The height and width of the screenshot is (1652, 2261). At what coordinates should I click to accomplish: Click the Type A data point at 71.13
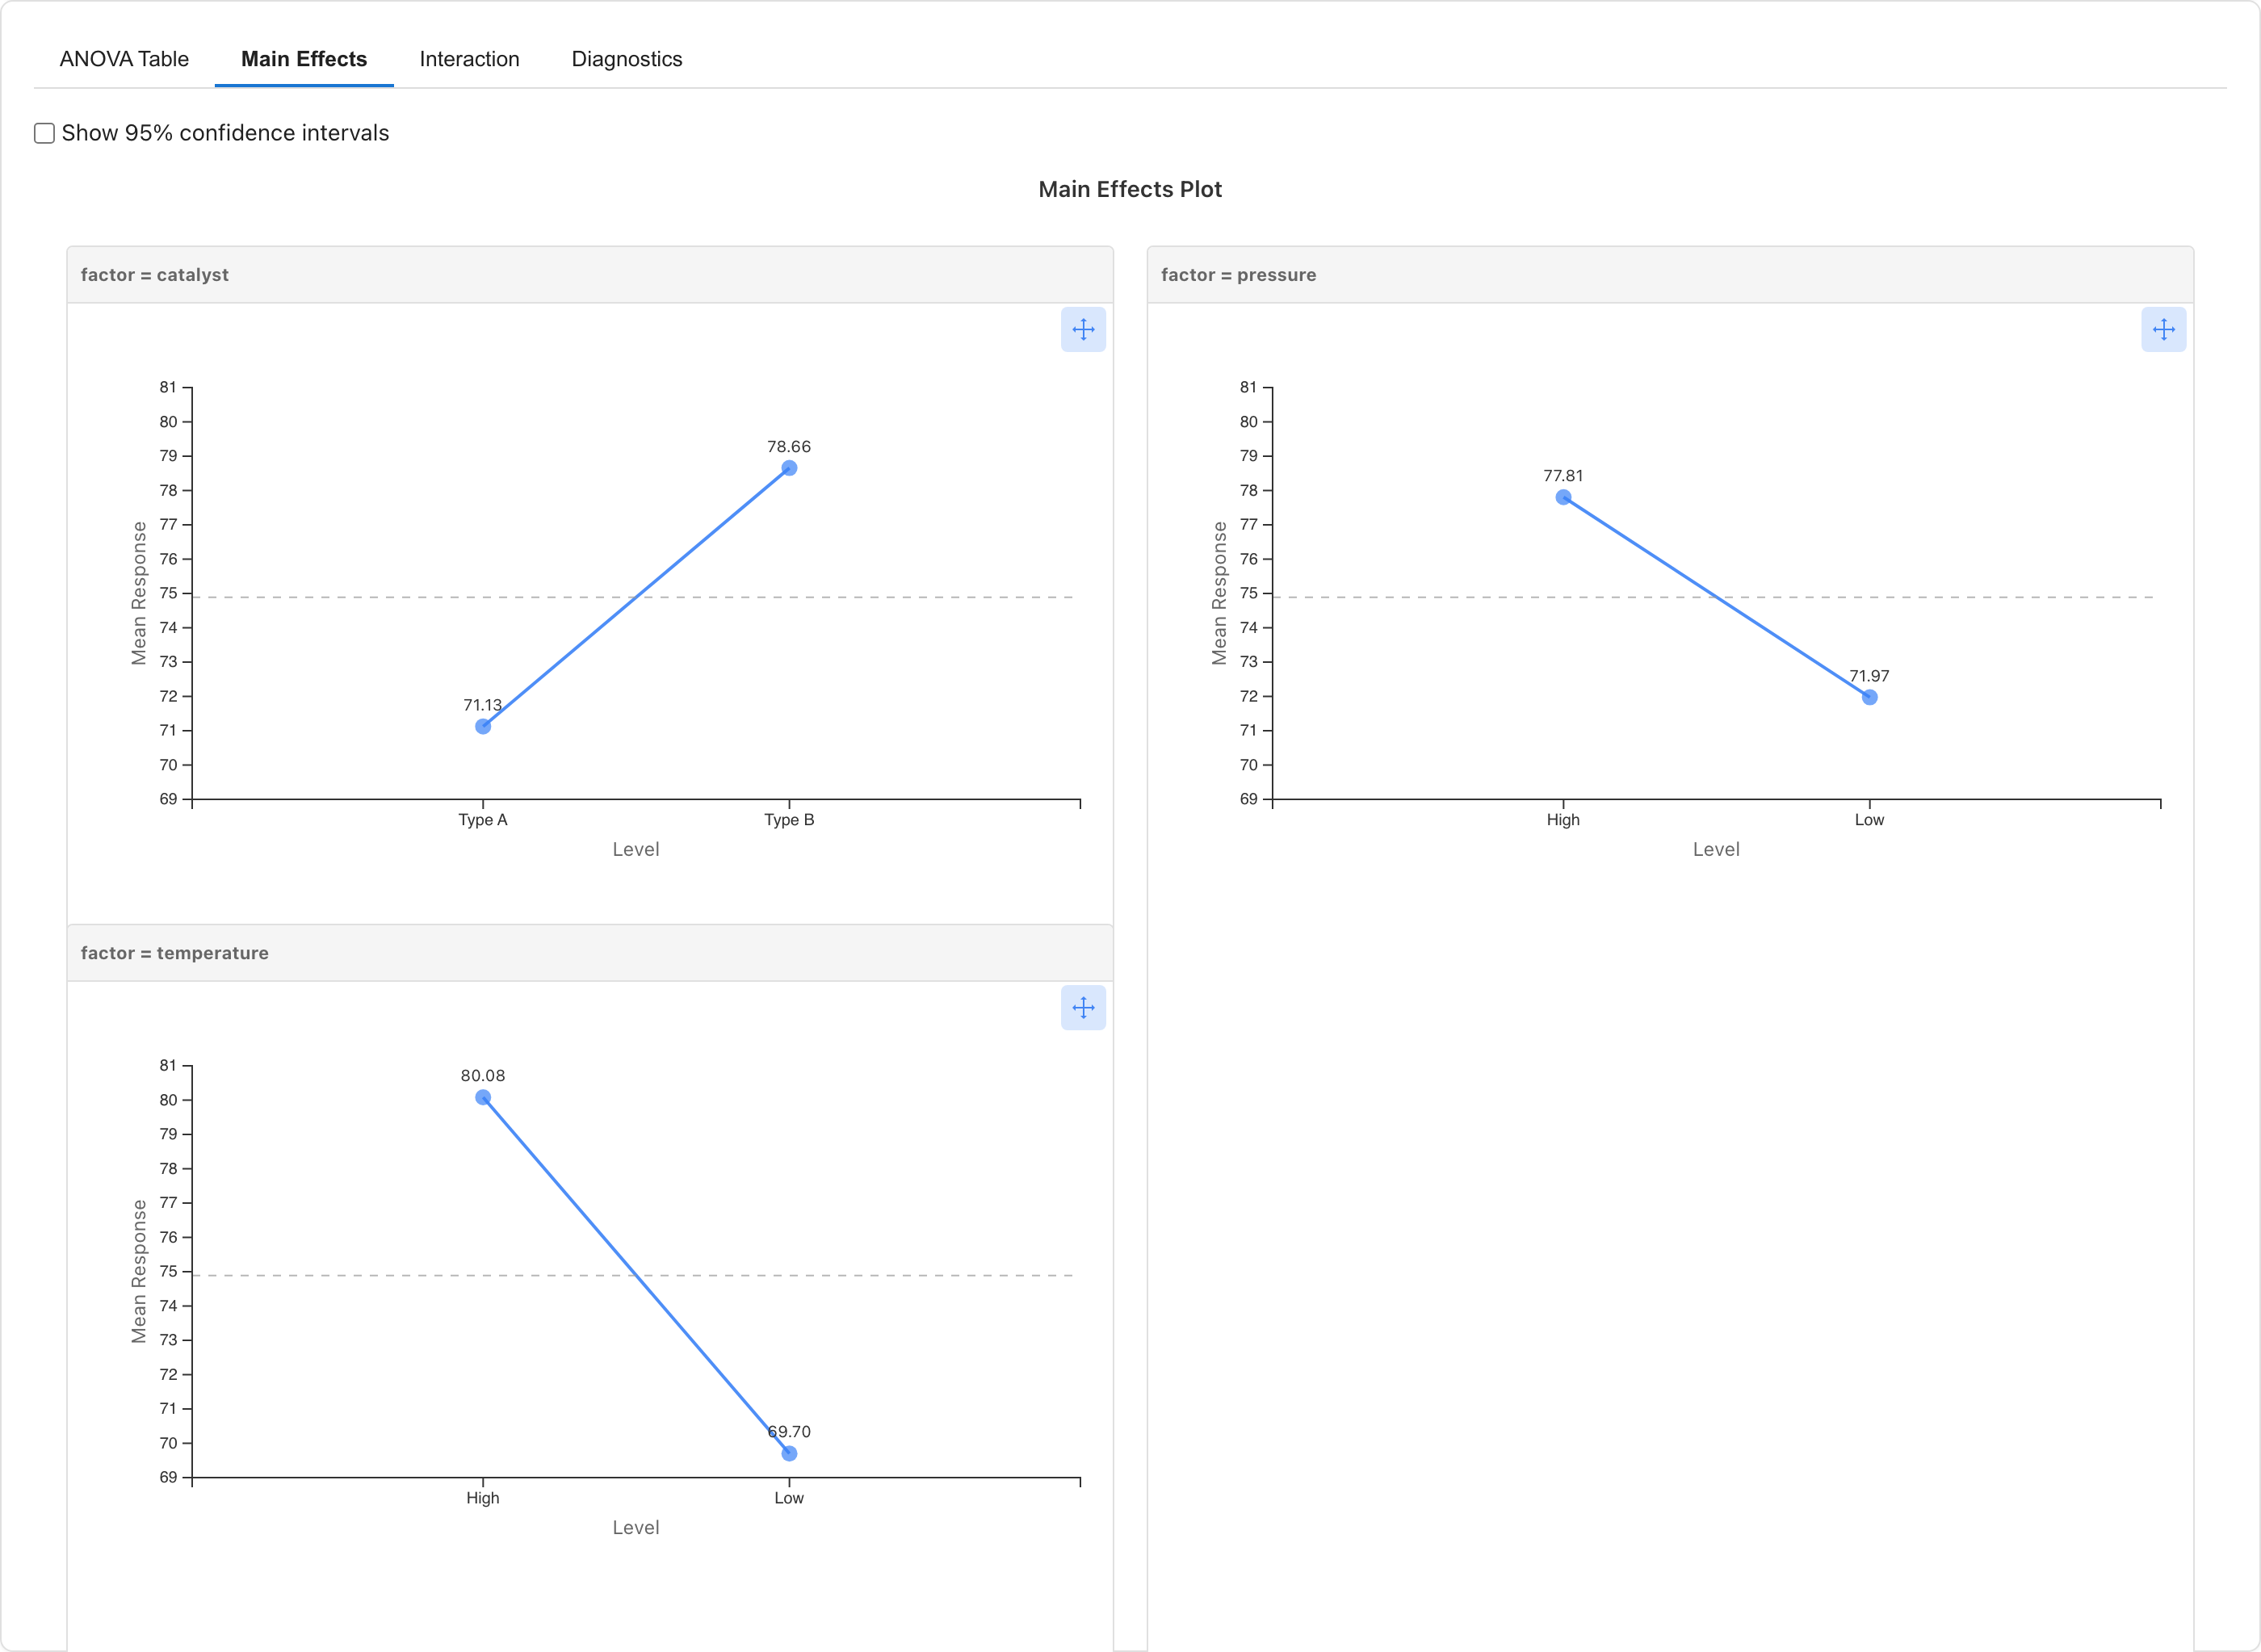[x=483, y=727]
